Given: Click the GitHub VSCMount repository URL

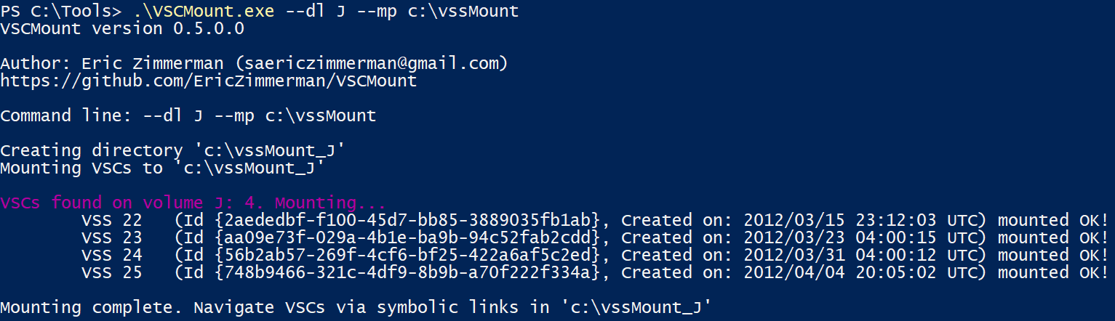Looking at the screenshot, I should pyautogui.click(x=209, y=81).
